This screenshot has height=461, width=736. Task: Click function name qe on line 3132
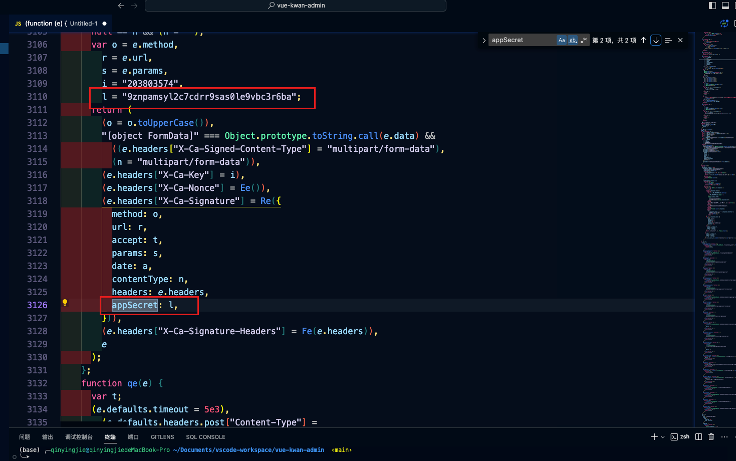pyautogui.click(x=132, y=383)
